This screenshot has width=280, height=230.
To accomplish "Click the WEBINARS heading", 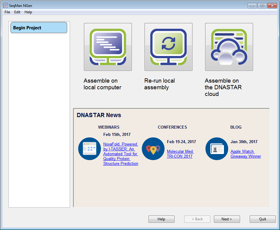I will point(108,127).
